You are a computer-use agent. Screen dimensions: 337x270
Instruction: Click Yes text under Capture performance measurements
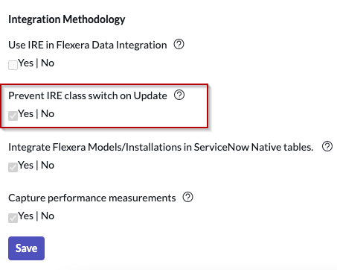click(x=25, y=216)
